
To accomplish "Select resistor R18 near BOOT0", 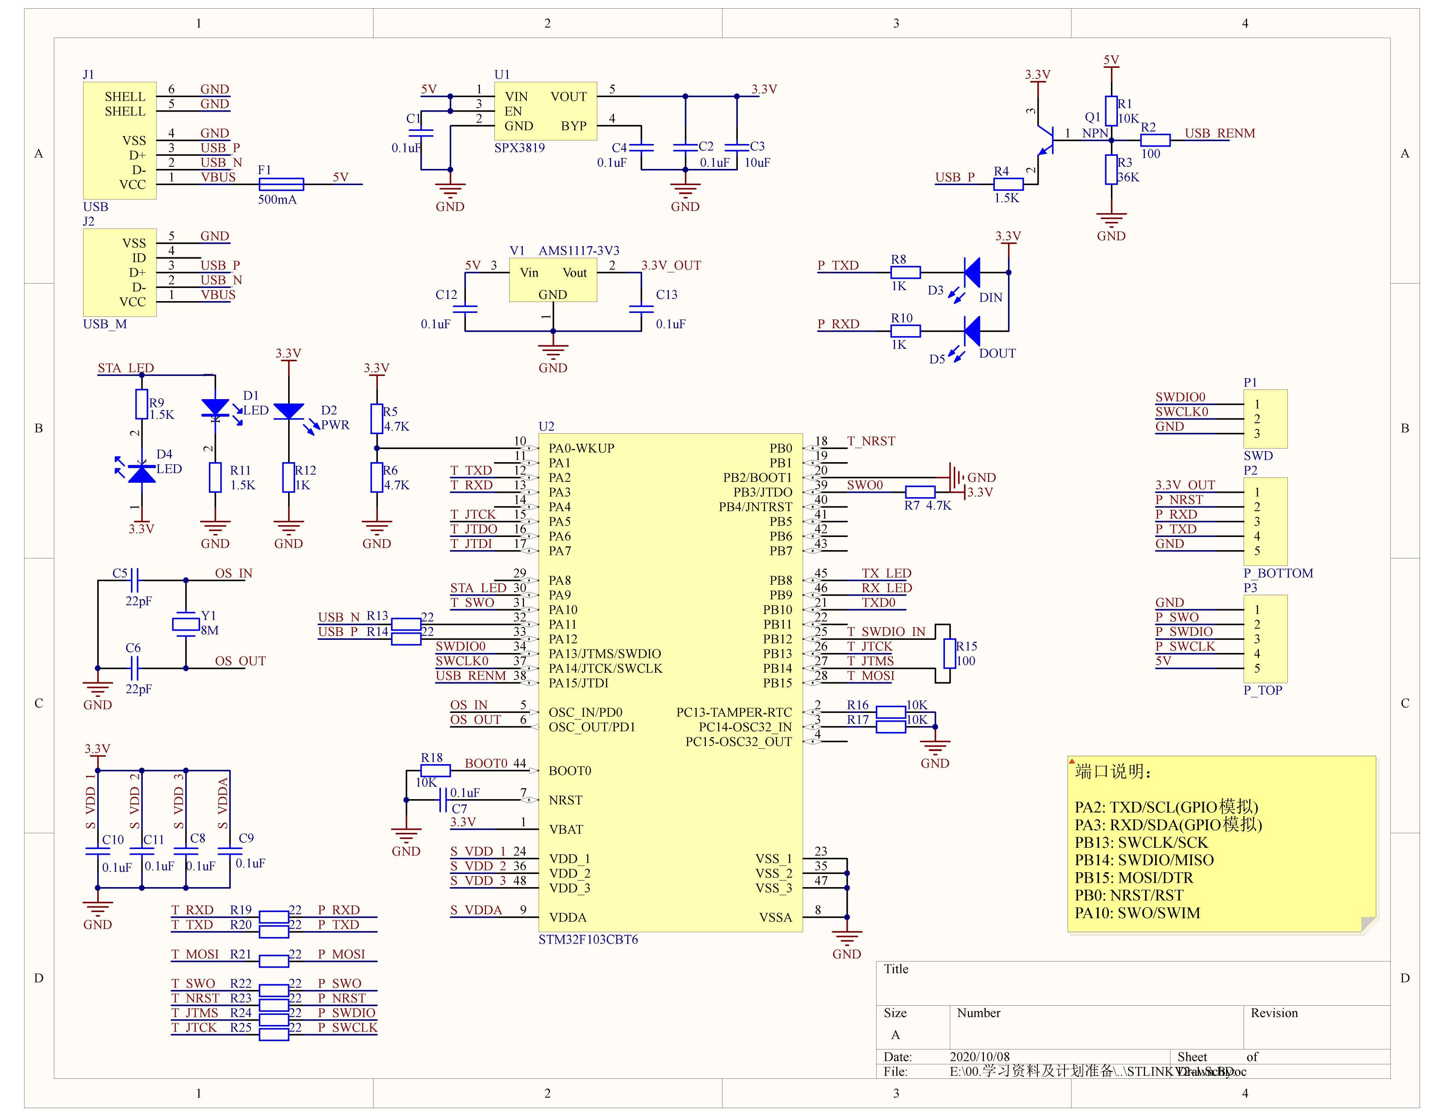I will click(435, 771).
